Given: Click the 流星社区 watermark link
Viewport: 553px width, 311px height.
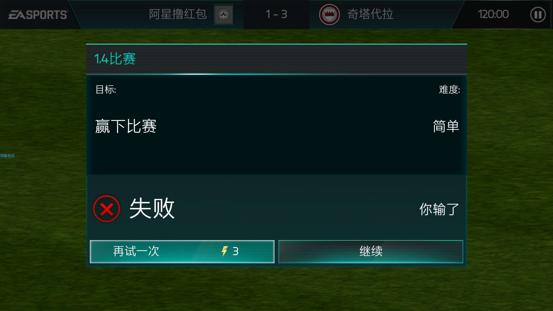Looking at the screenshot, I should point(7,155).
